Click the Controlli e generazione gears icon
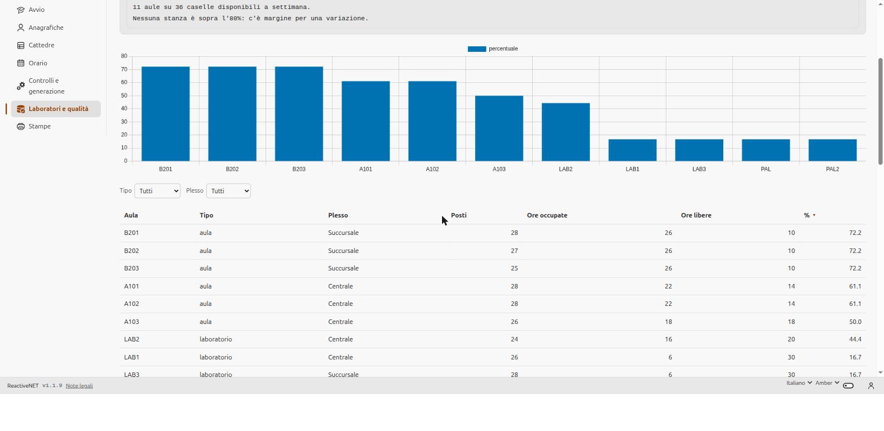The width and height of the screenshot is (884, 431). (x=21, y=86)
